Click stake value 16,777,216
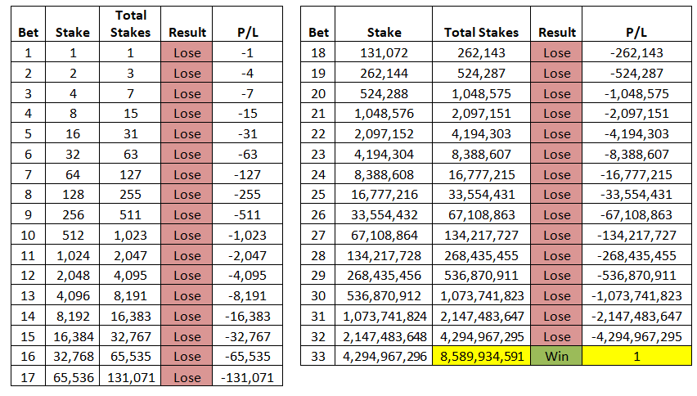 384,195
